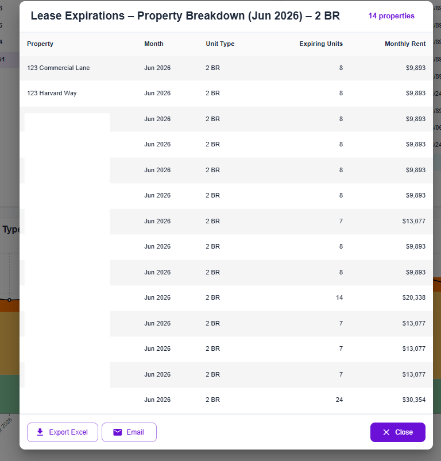Click the envelope icon on Email button
The width and height of the screenshot is (441, 461).
point(118,432)
